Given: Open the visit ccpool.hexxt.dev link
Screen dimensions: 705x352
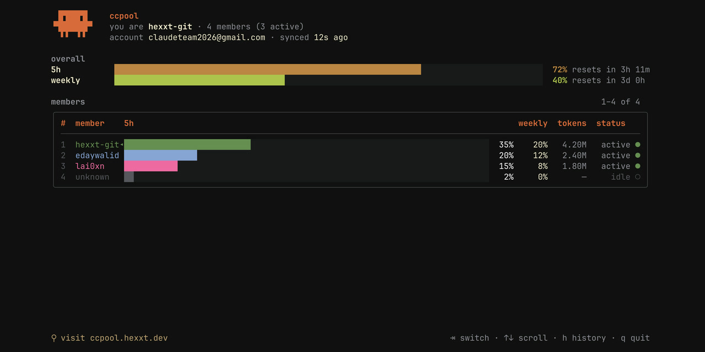Looking at the screenshot, I should pos(114,338).
